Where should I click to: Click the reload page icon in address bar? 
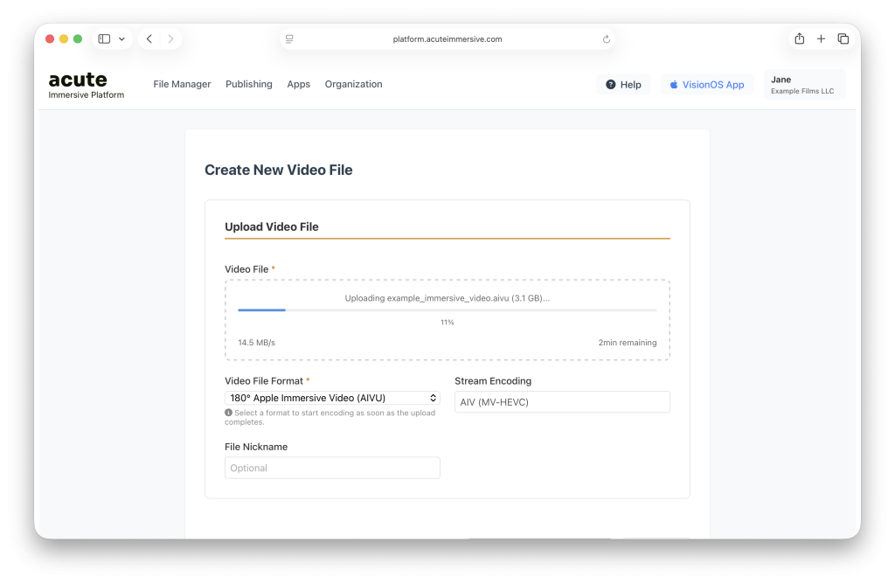point(606,39)
